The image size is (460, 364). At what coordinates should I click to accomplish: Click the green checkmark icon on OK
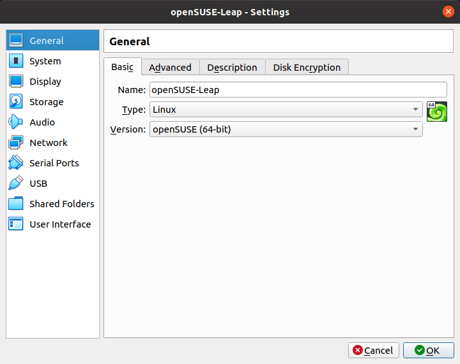pyautogui.click(x=420, y=350)
